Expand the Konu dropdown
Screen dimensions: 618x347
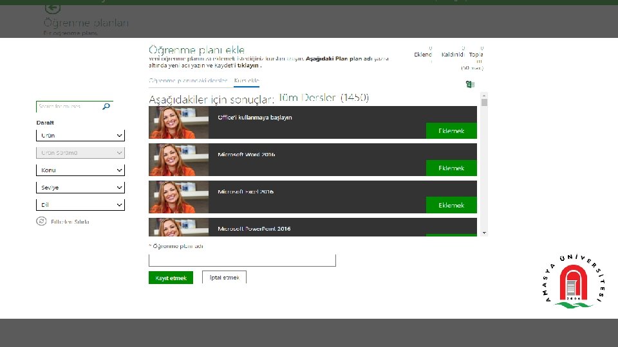tap(80, 170)
